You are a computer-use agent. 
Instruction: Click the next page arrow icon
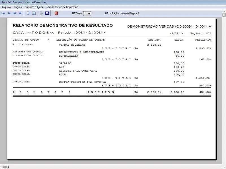15,13
